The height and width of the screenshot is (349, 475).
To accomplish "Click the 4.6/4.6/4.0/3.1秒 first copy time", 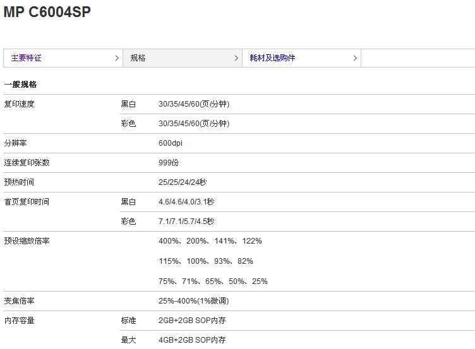I will 186,202.
